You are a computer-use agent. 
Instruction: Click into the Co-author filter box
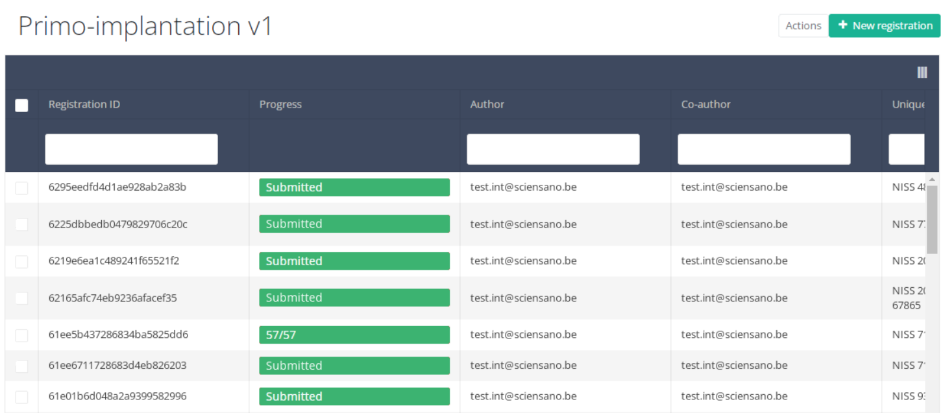tap(764, 149)
